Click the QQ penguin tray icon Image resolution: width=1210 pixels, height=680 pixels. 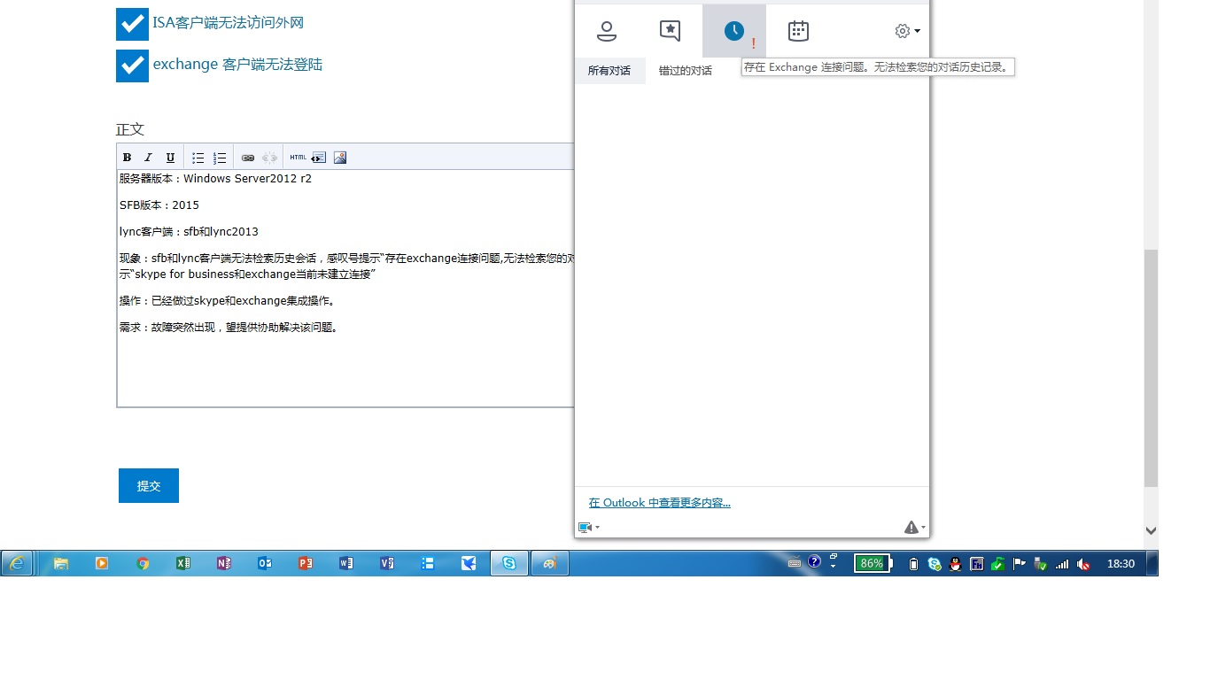tap(955, 564)
